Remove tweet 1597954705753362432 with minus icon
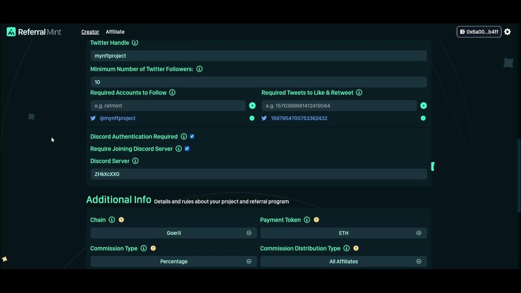 (423, 118)
